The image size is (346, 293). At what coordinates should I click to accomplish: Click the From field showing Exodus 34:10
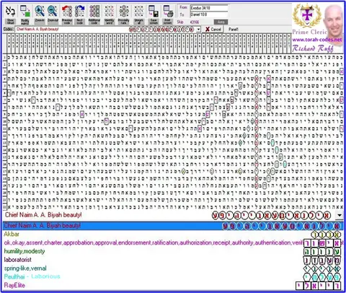coord(209,8)
